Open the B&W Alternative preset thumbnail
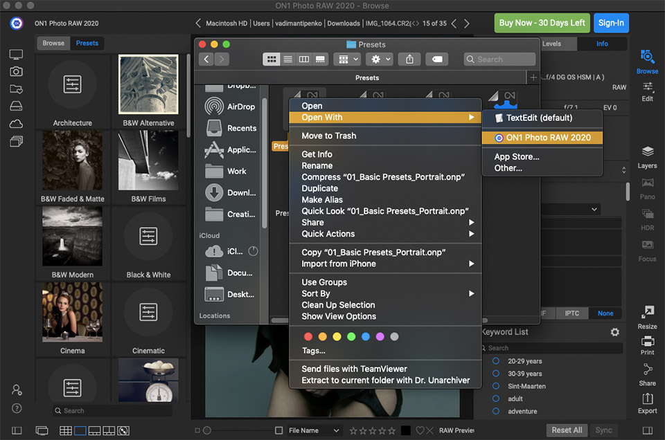Image resolution: width=665 pixels, height=440 pixels. pyautogui.click(x=148, y=84)
